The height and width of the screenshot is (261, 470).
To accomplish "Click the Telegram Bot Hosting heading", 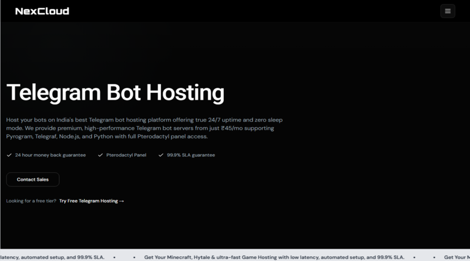I will click(x=115, y=93).
